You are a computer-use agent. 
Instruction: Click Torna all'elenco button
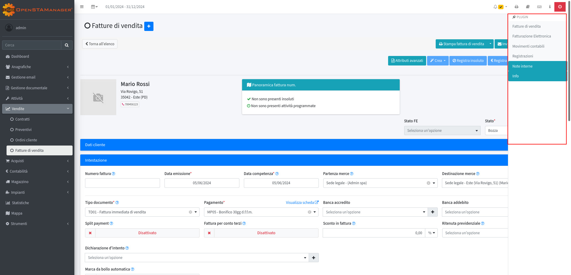click(x=100, y=44)
